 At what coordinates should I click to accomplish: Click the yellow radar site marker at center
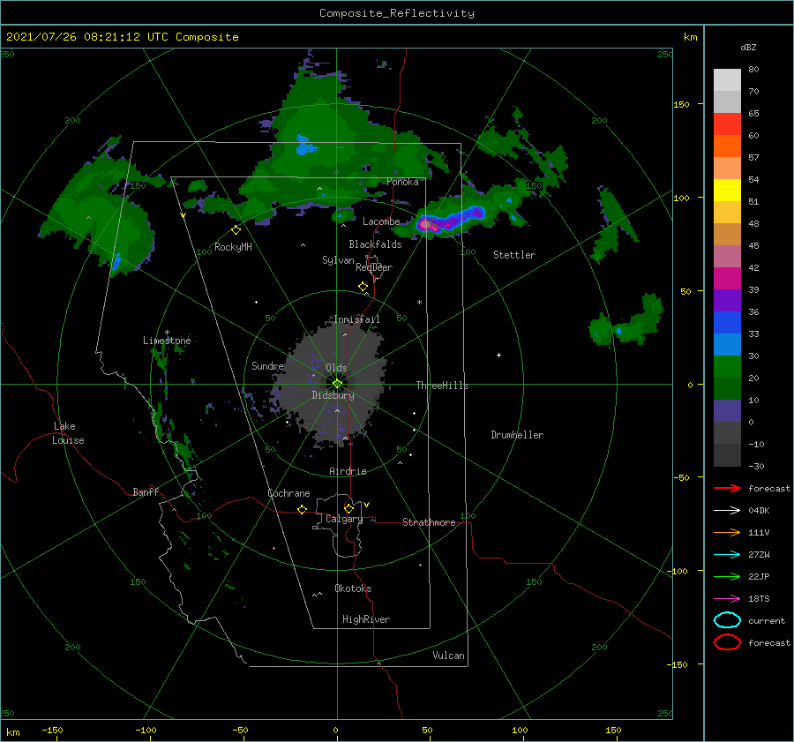(x=337, y=384)
